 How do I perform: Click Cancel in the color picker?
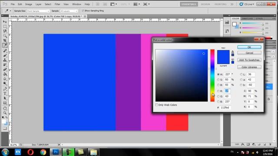[249, 53]
